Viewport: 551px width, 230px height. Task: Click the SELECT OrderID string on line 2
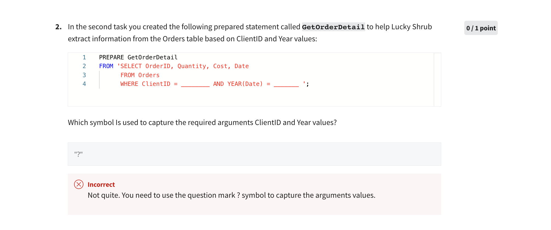point(145,66)
